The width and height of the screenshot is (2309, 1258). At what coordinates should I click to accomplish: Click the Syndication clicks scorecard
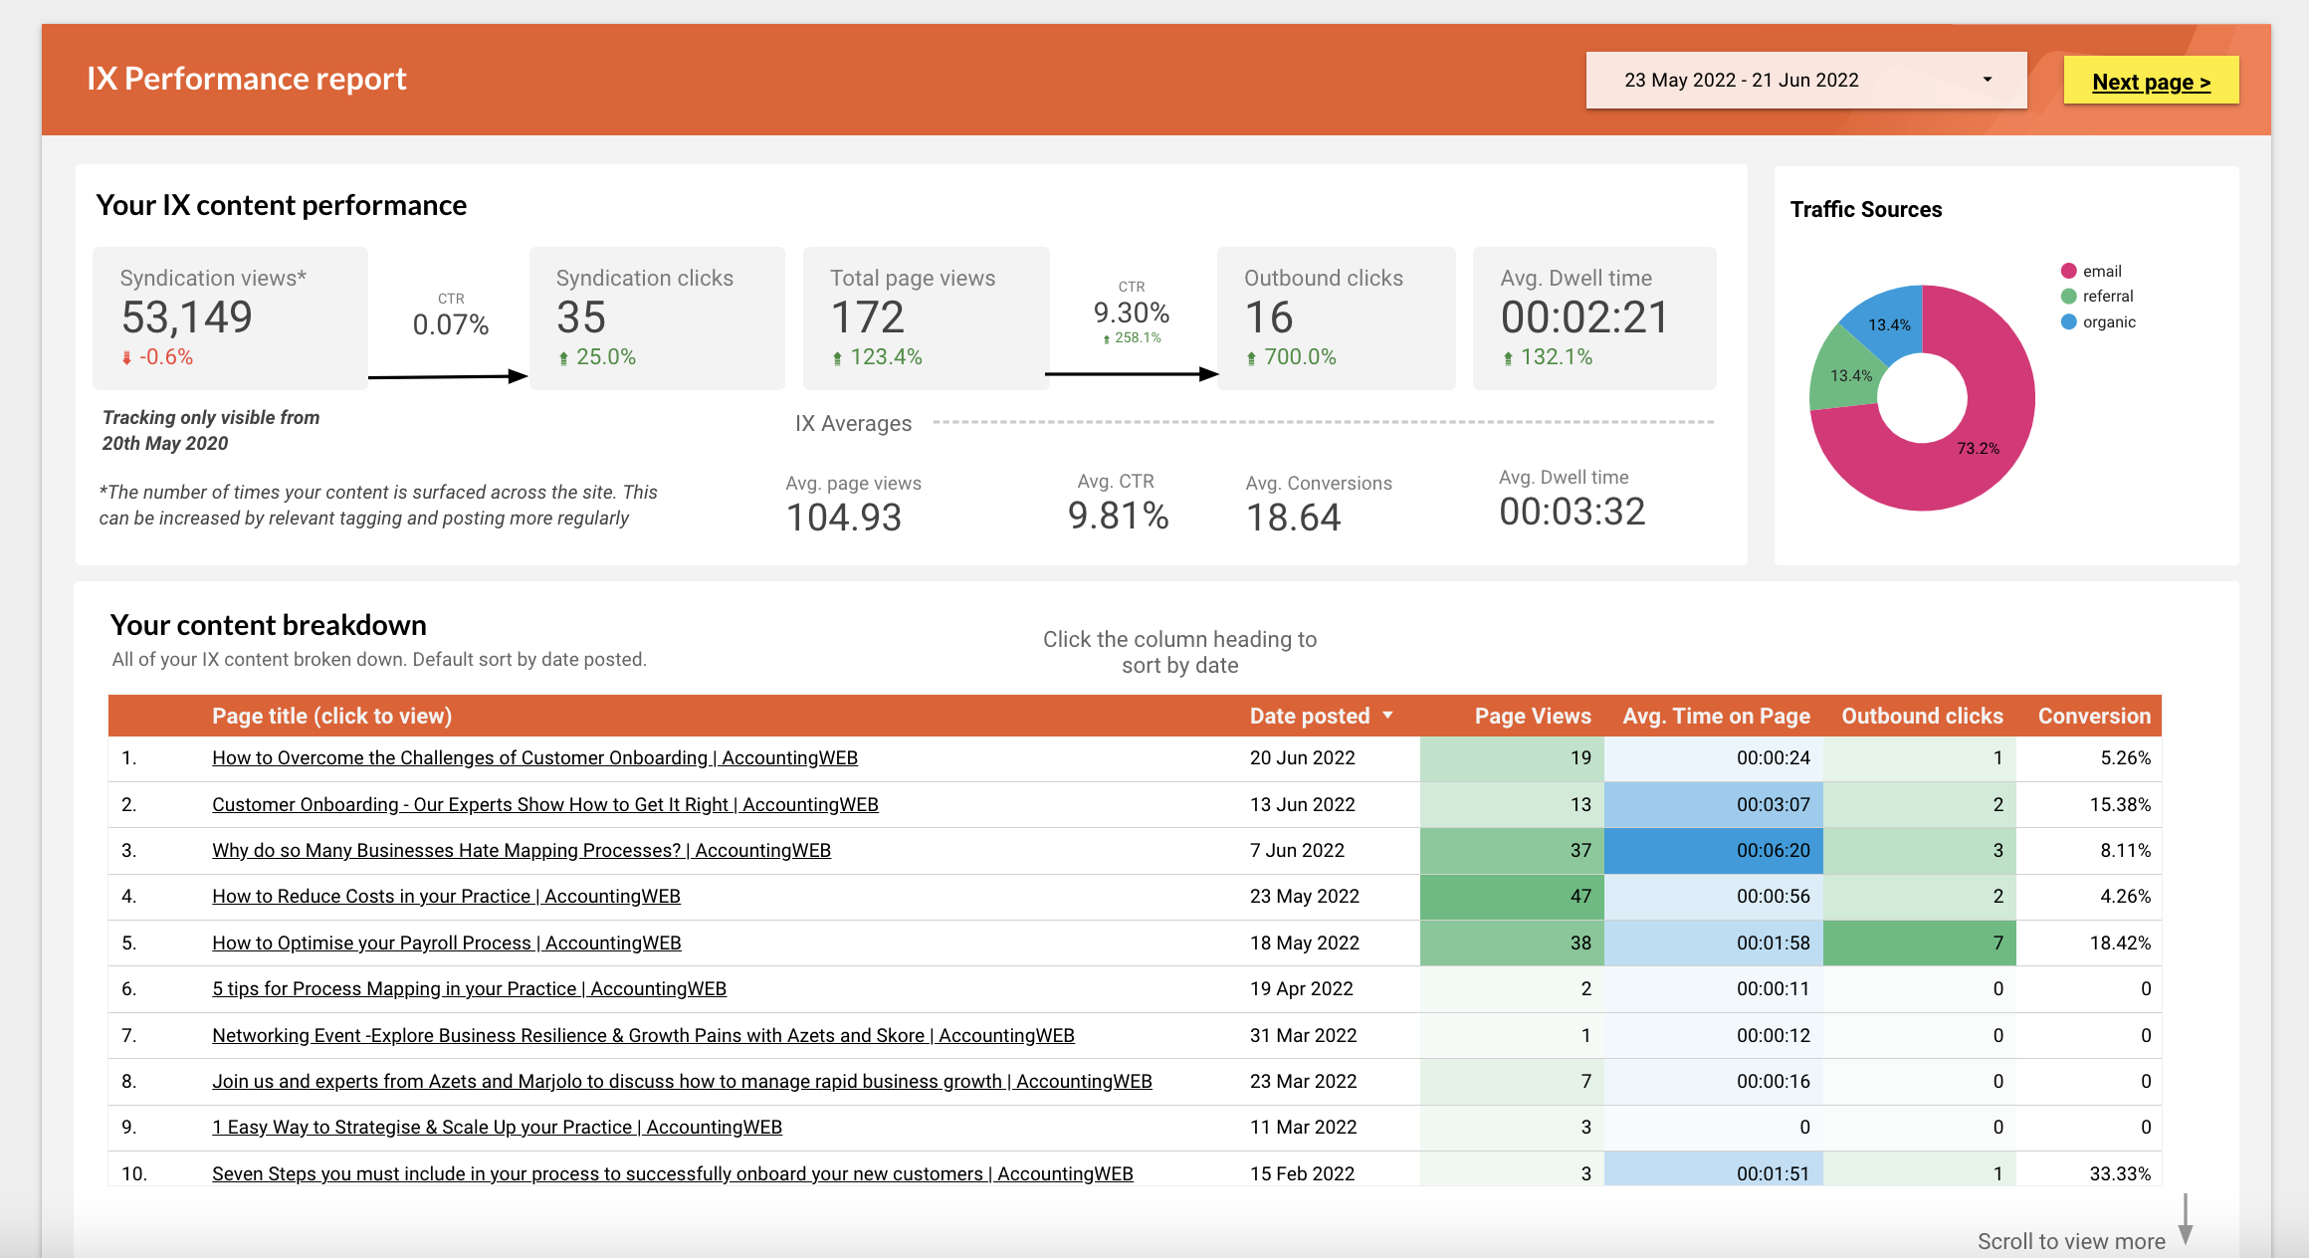(656, 317)
